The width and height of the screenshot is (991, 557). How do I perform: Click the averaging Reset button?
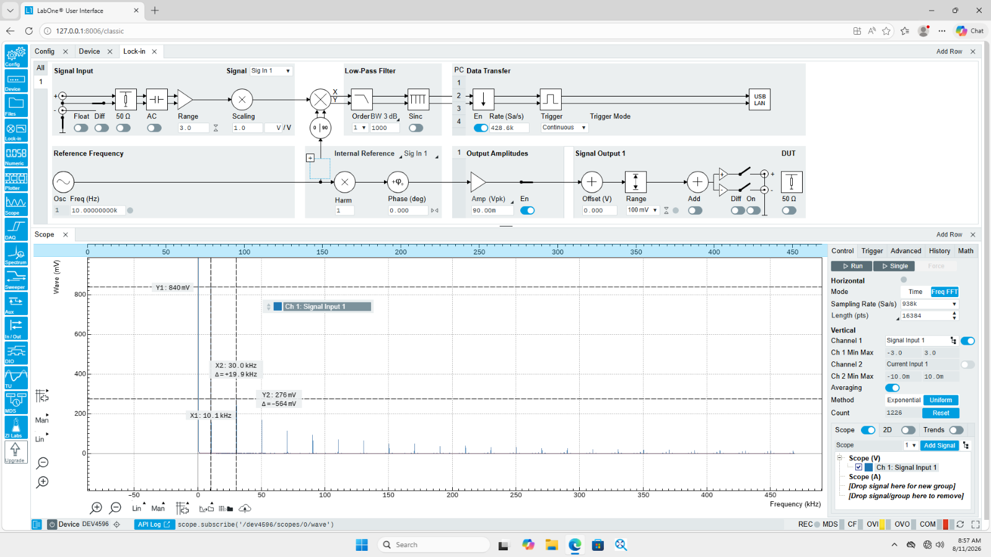(941, 413)
